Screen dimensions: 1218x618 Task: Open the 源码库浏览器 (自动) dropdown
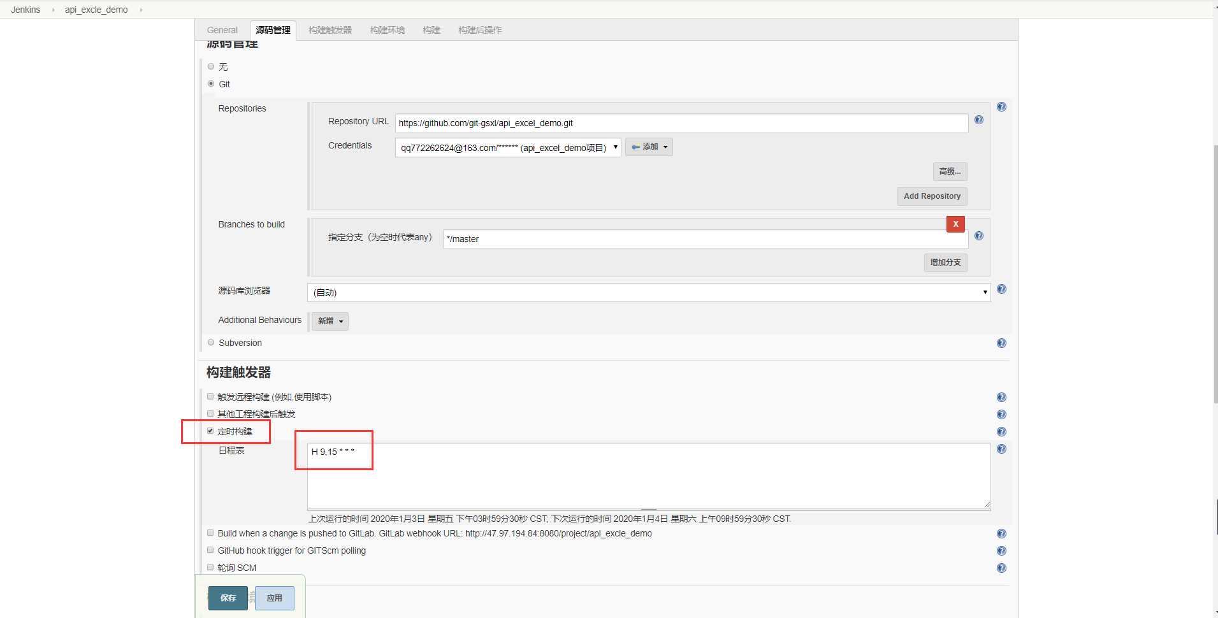[649, 292]
